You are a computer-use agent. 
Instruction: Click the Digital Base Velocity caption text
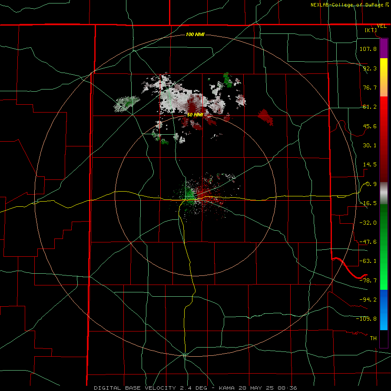(195, 388)
